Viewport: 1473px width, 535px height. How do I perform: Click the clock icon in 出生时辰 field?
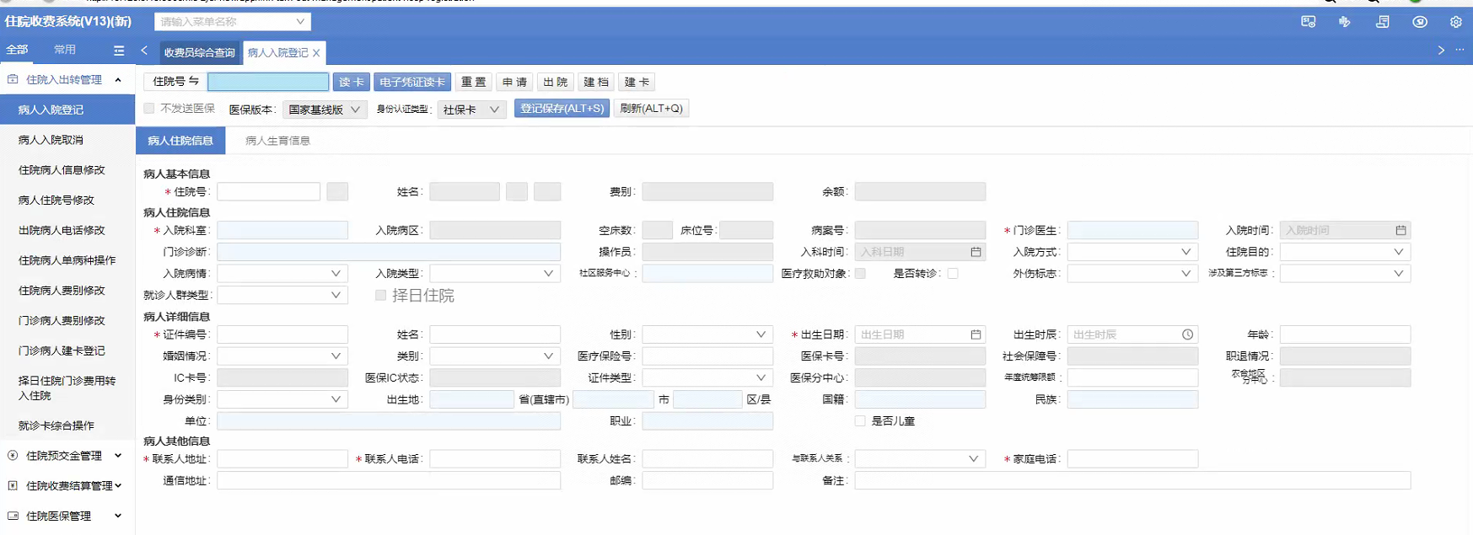point(1187,334)
